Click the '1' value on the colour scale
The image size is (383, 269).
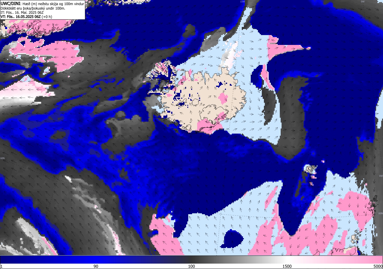tap(1, 266)
